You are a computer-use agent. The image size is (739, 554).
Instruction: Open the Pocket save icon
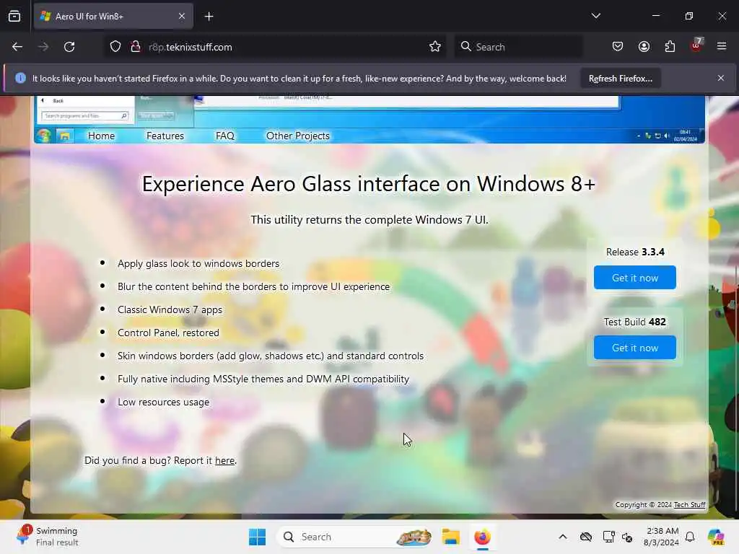point(618,47)
